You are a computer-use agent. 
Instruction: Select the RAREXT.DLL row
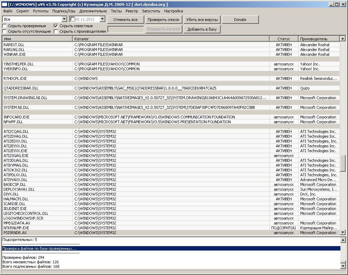coord(171,45)
